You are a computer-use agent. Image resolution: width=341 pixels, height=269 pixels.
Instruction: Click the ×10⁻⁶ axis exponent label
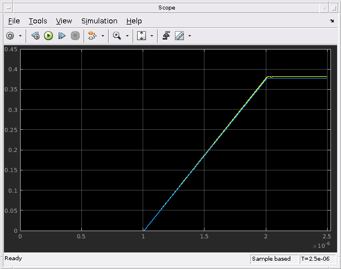click(321, 245)
